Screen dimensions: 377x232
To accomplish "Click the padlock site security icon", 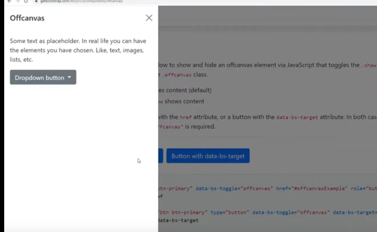I will tap(35, 2).
